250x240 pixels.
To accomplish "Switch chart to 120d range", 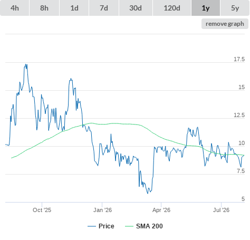I will pyautogui.click(x=172, y=8).
